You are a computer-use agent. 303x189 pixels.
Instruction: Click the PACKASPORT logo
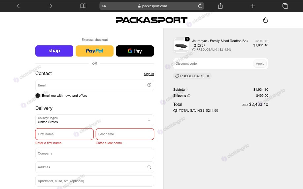coord(152,20)
